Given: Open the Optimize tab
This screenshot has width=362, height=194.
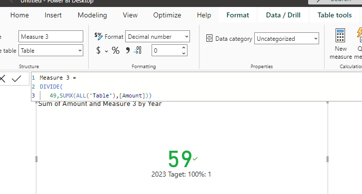Looking at the screenshot, I should point(167,15).
